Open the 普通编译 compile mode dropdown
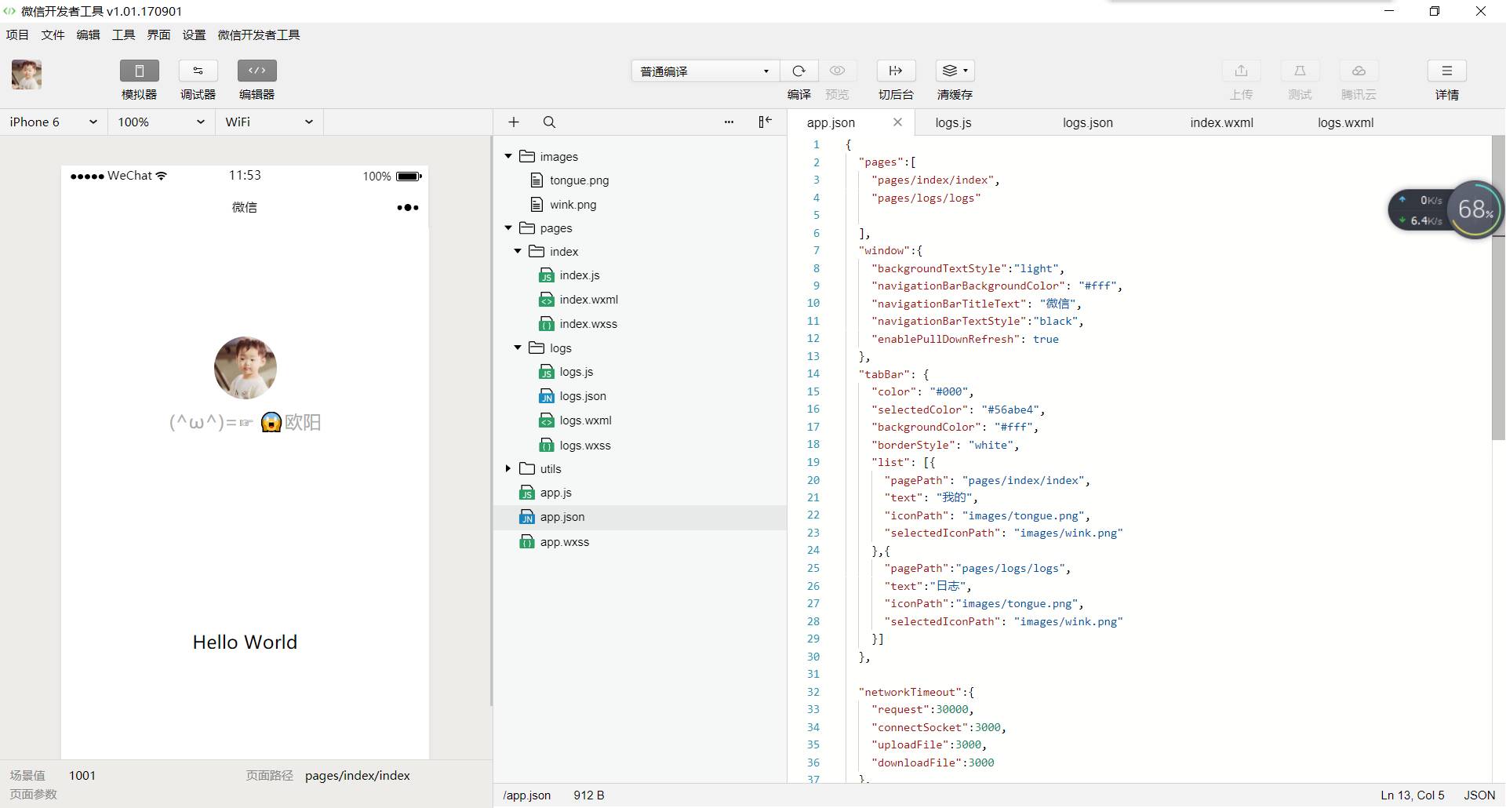The width and height of the screenshot is (1506, 808). click(x=705, y=71)
